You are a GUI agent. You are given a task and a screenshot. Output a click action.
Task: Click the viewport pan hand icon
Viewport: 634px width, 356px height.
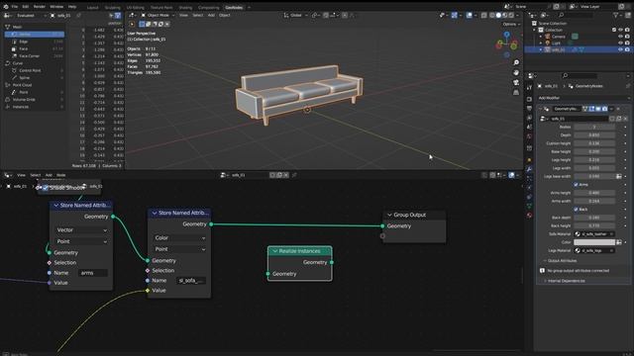click(516, 72)
